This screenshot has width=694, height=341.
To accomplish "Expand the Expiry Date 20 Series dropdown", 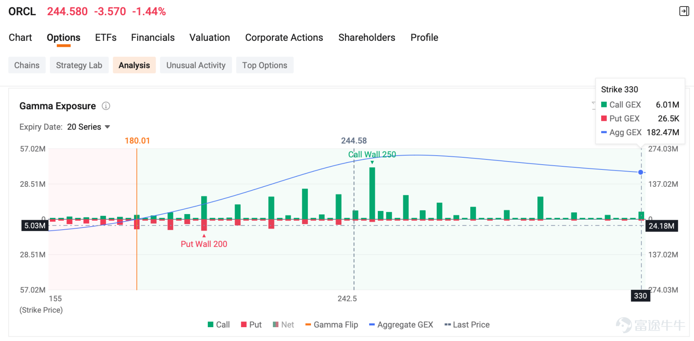I will click(88, 127).
